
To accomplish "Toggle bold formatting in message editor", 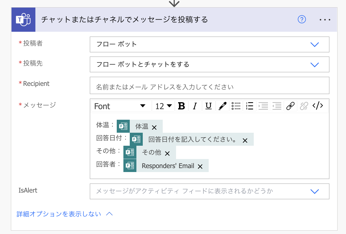I will (x=181, y=106).
